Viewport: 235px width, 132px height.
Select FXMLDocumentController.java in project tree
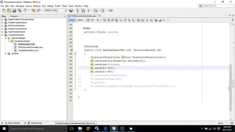tap(30, 47)
